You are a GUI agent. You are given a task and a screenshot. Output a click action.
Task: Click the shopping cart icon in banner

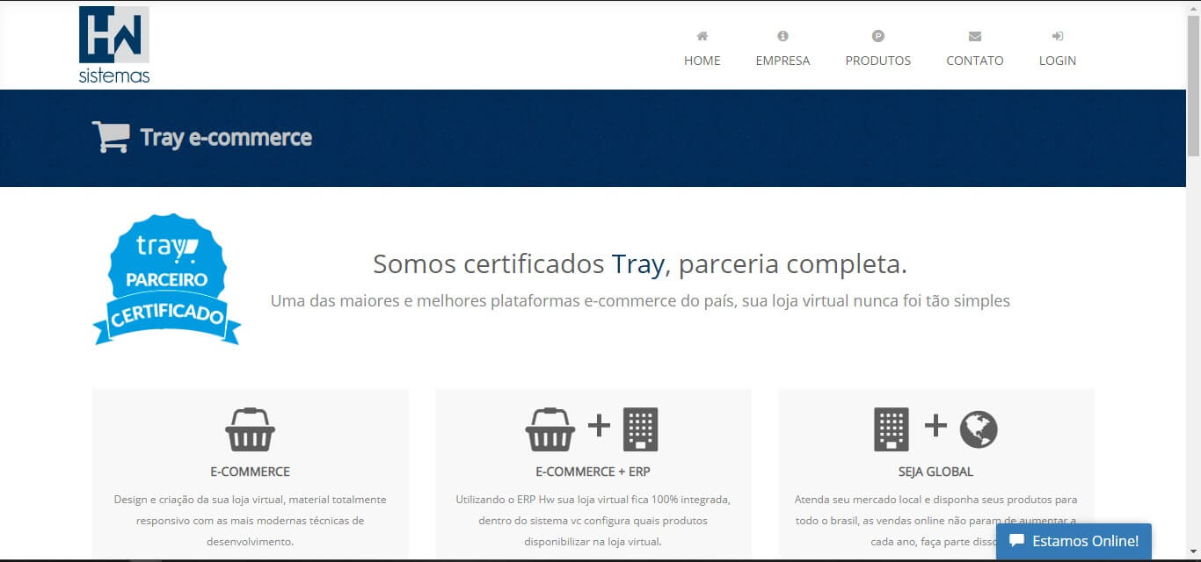(111, 137)
